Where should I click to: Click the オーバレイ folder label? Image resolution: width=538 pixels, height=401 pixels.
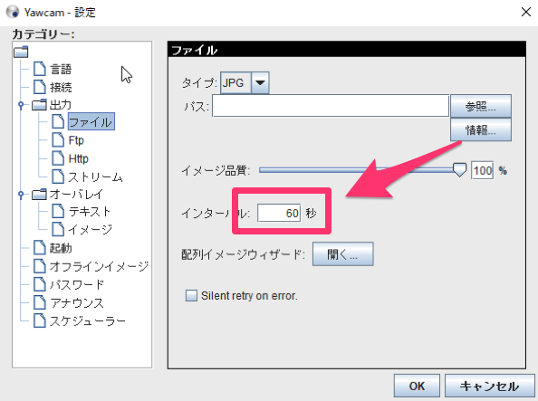76,195
